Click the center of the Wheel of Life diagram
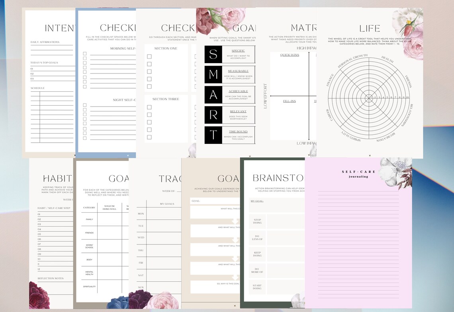 pyautogui.click(x=369, y=98)
